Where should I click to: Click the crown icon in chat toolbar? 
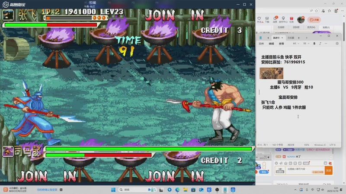(x=286, y=163)
